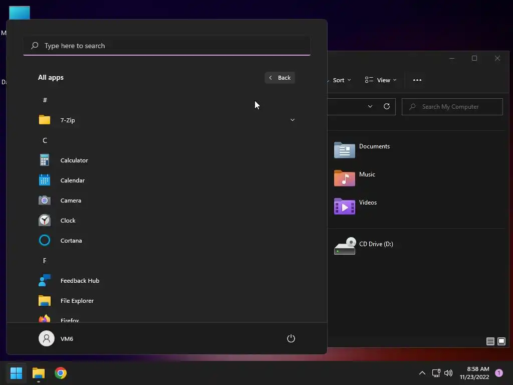
Task: Go Back from All apps
Action: 280,78
